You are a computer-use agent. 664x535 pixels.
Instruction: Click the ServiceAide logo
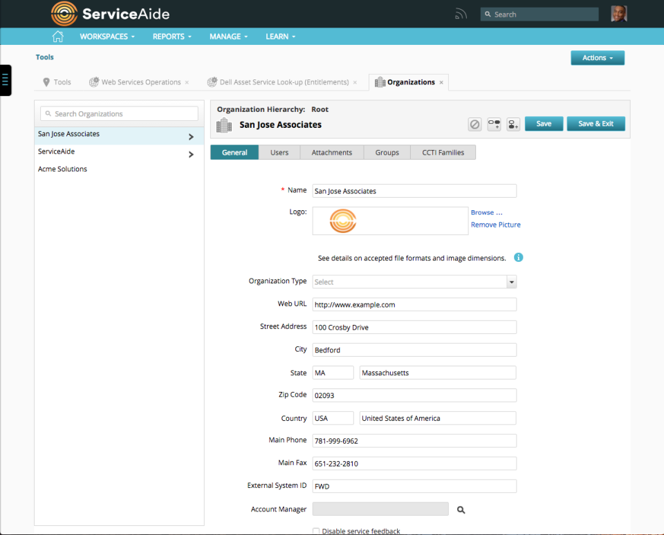(110, 14)
